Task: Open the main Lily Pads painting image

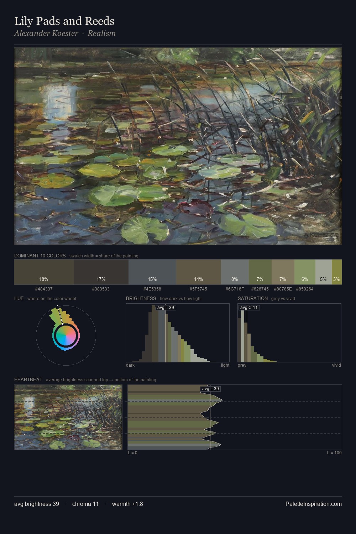Action: pos(178,146)
